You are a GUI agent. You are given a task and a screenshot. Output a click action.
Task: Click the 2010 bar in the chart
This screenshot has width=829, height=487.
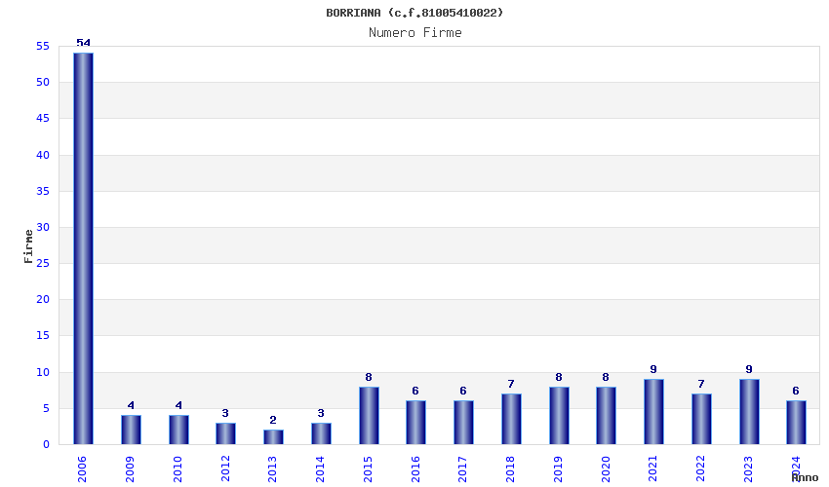pyautogui.click(x=178, y=430)
